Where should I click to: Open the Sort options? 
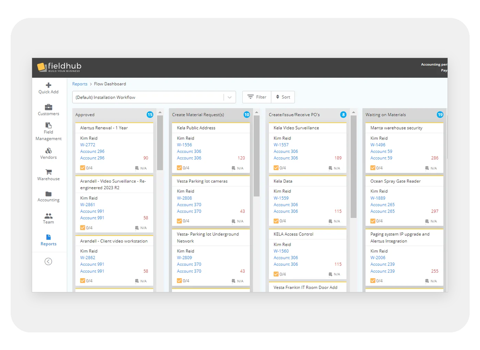coord(283,97)
